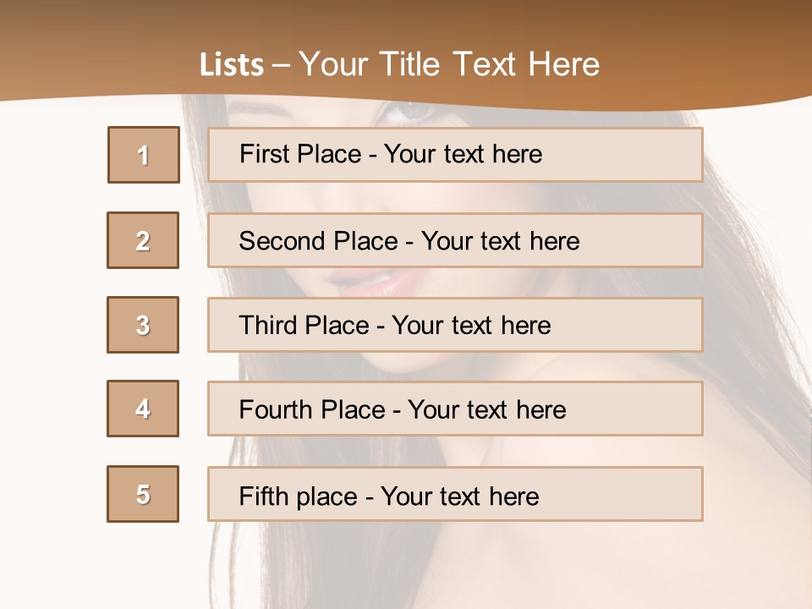Click the dash in the slide title
Screen dimensions: 812x609
[282, 65]
